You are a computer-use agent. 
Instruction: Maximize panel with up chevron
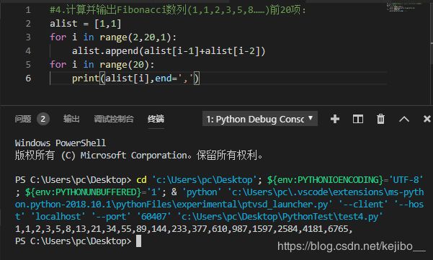click(404, 120)
